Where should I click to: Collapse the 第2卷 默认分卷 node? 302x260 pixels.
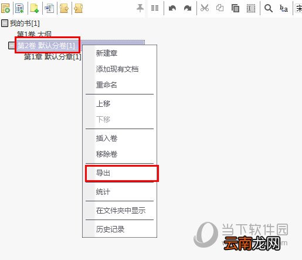[x=12, y=46]
